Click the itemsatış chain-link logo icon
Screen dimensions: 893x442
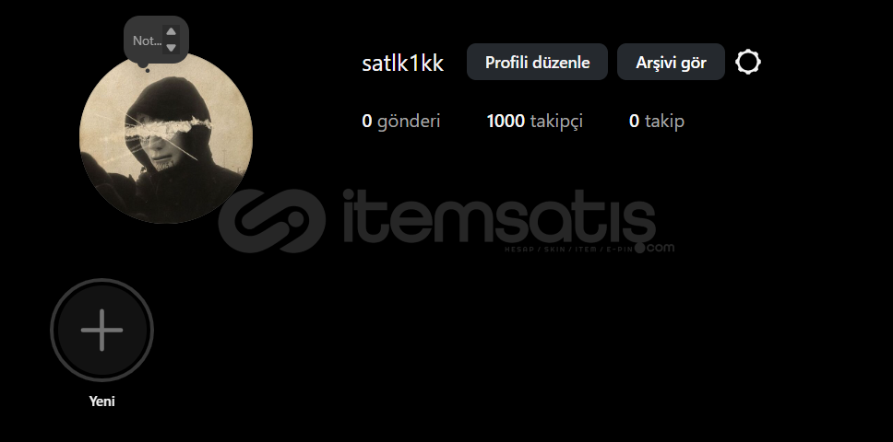272,220
